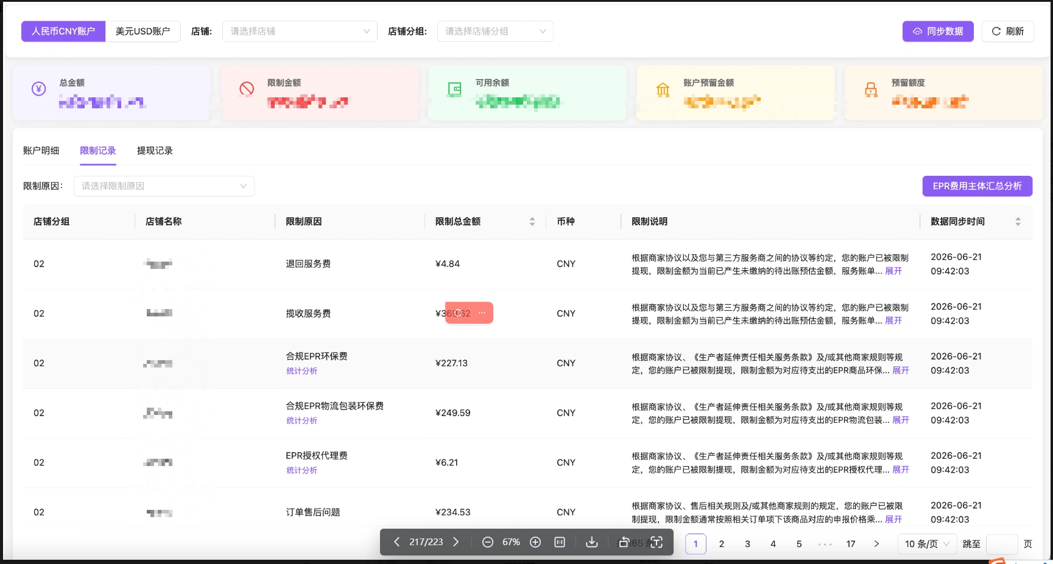Viewport: 1053px width, 564px height.
Task: Click the 店铺名称 column header
Action: pos(163,221)
